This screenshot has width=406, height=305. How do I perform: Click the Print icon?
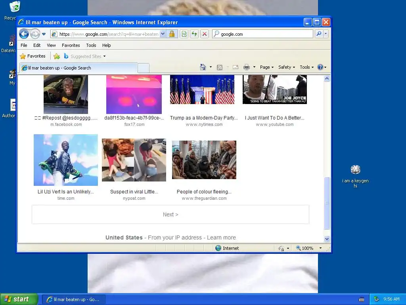point(247,67)
